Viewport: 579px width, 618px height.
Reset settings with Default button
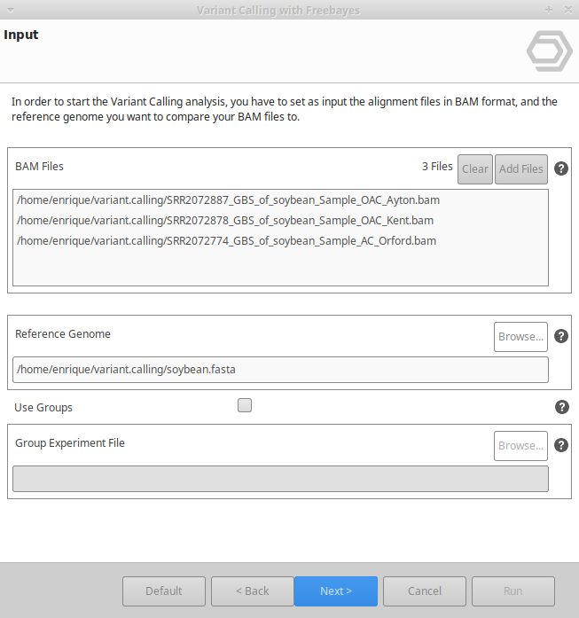(x=164, y=591)
